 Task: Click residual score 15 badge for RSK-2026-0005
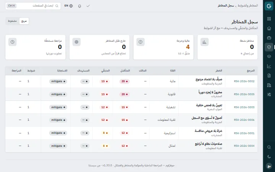click(x=104, y=94)
